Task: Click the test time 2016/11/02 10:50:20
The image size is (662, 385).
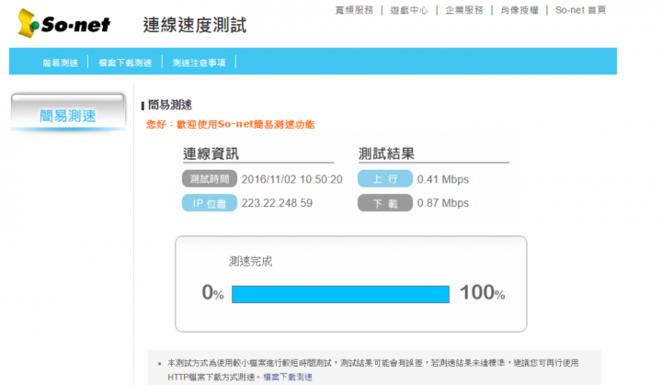Action: (x=291, y=179)
